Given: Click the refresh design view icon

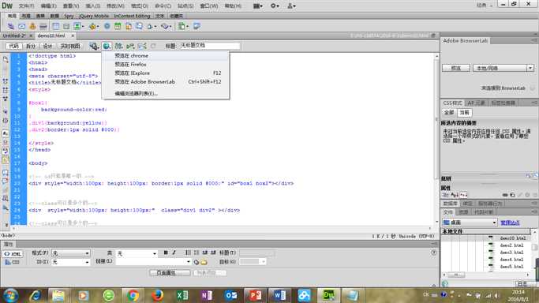Looking at the screenshot, I should coord(153,46).
